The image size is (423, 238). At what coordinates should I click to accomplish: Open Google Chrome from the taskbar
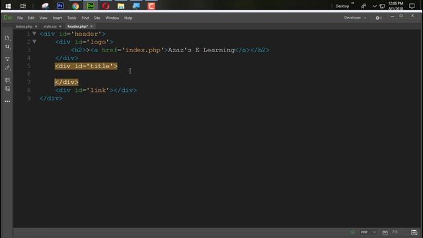75,6
